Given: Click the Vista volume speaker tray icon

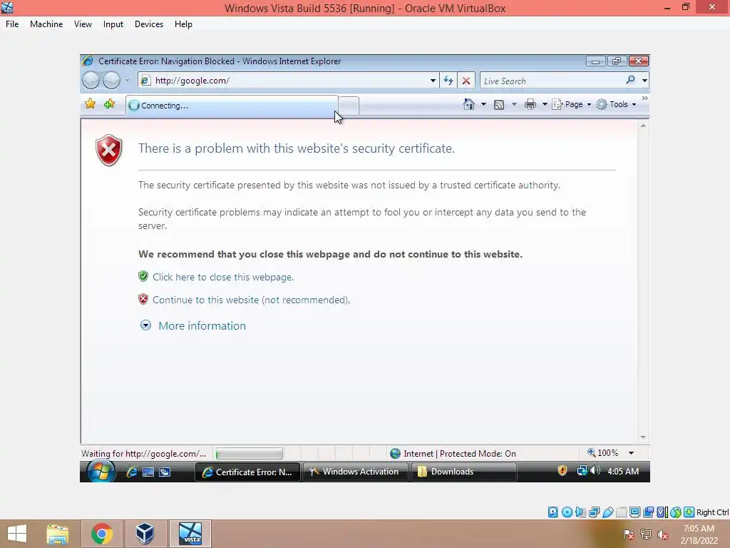Looking at the screenshot, I should coord(595,471).
